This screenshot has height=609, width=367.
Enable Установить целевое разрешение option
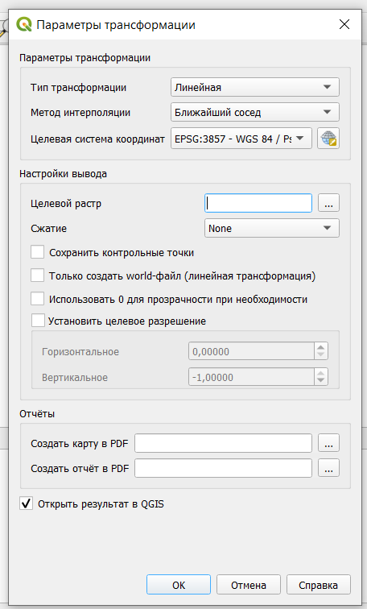[38, 321]
